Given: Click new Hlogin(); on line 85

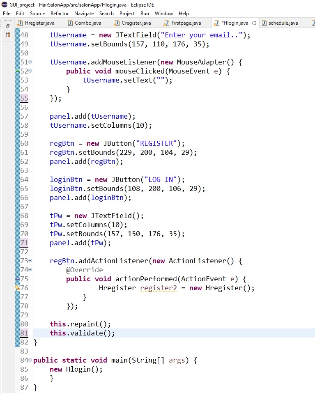Looking at the screenshot, I should pyautogui.click(x=76, y=369).
